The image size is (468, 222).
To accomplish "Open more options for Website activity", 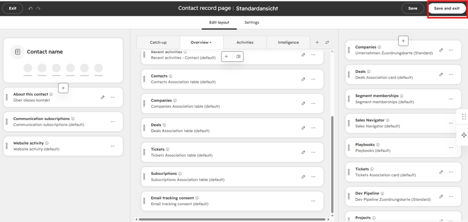I will click(112, 146).
